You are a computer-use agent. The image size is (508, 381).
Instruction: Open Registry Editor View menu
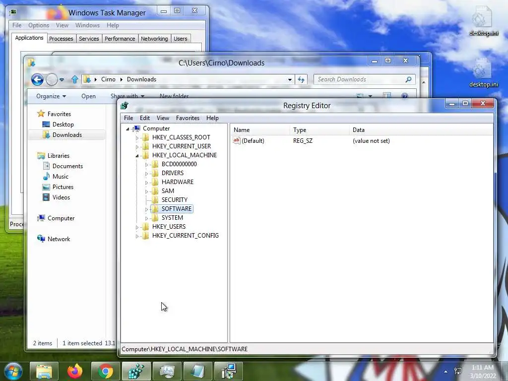pyautogui.click(x=163, y=118)
